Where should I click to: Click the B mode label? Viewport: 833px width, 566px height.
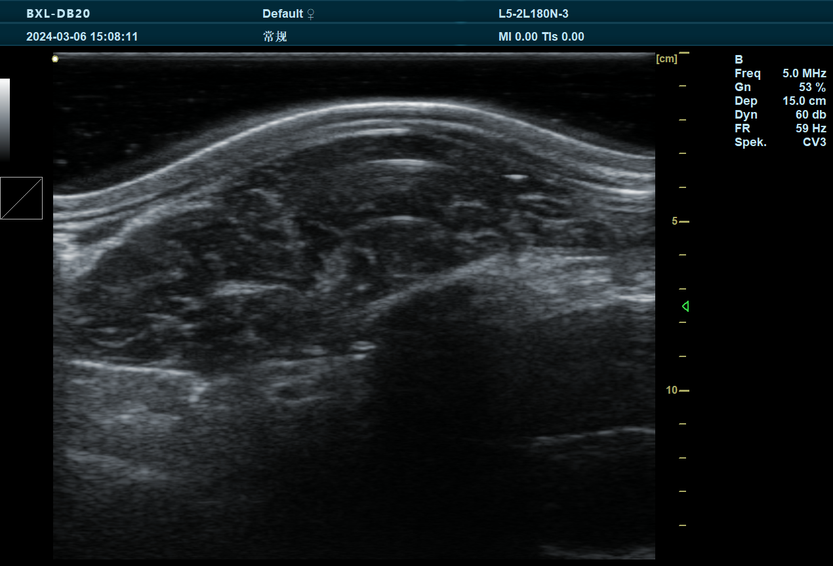739,60
